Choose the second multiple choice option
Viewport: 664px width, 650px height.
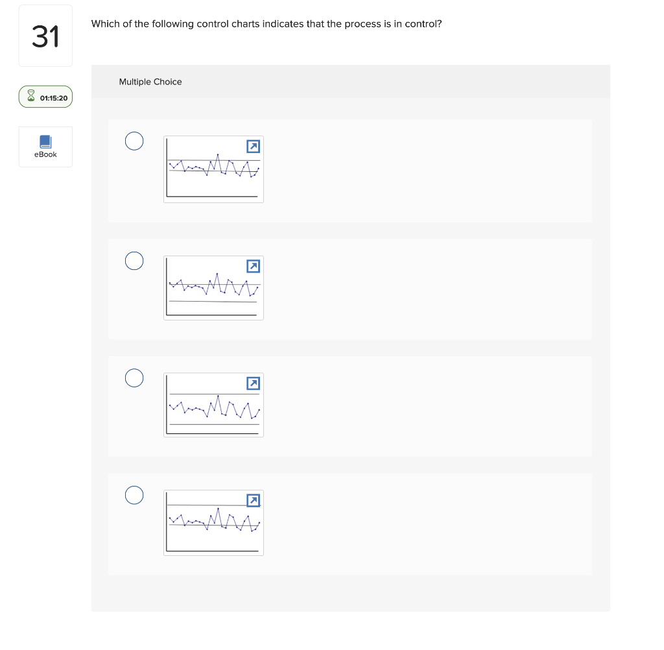[x=134, y=261]
